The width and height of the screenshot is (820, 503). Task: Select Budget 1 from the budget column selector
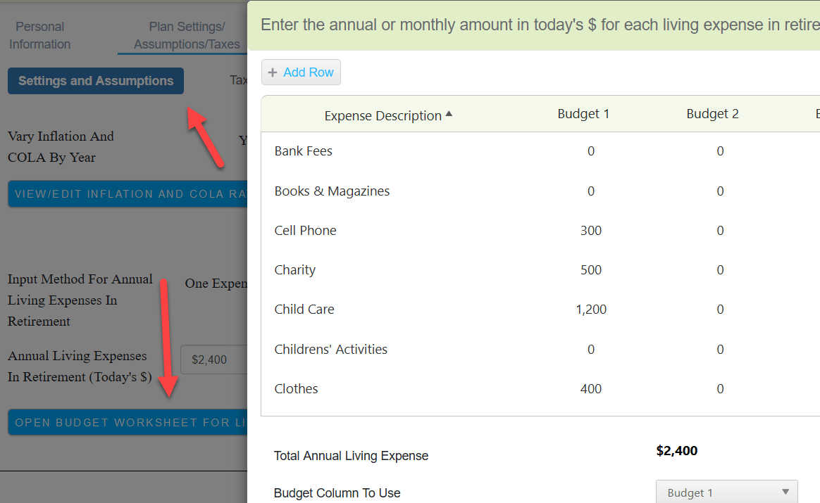point(726,491)
